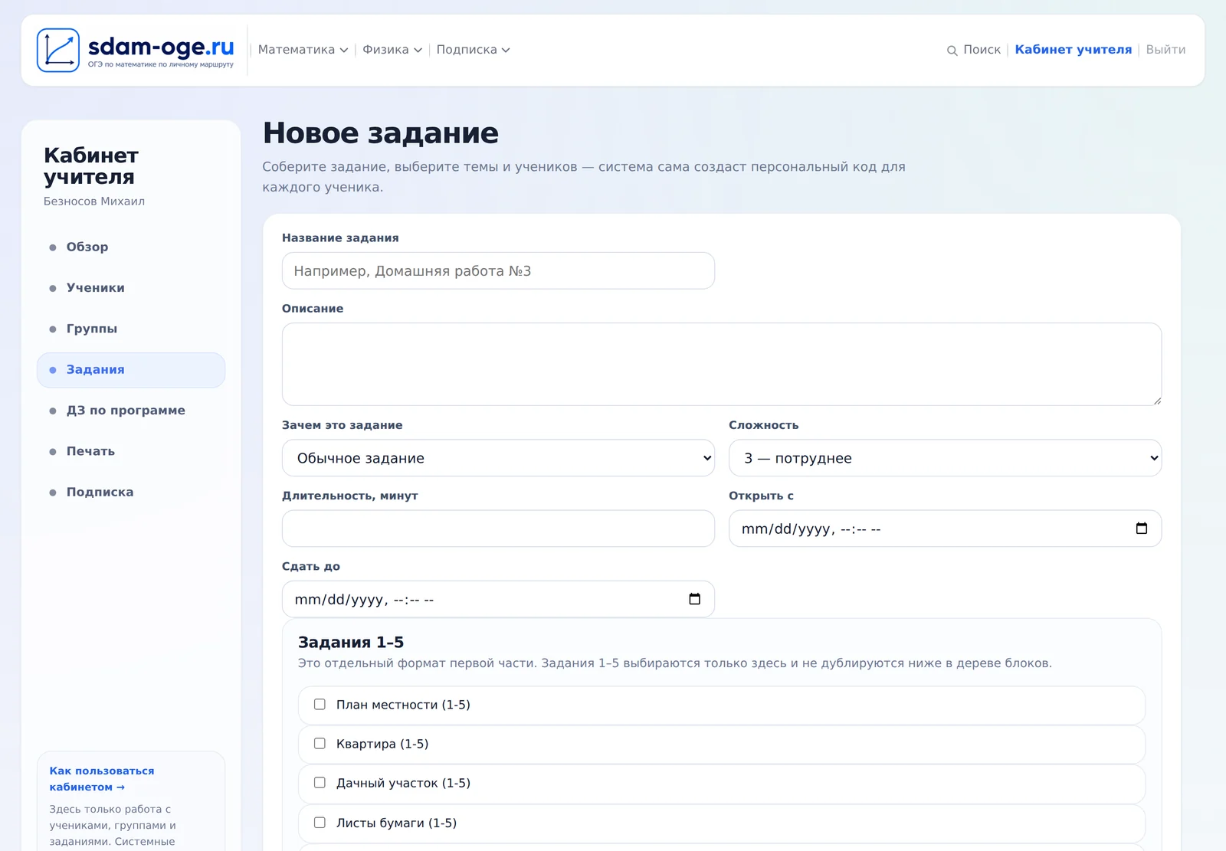Select Задания in the sidebar

pyautogui.click(x=131, y=370)
